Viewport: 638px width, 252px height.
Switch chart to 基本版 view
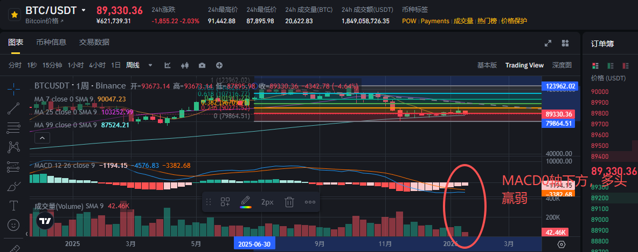[x=487, y=65]
